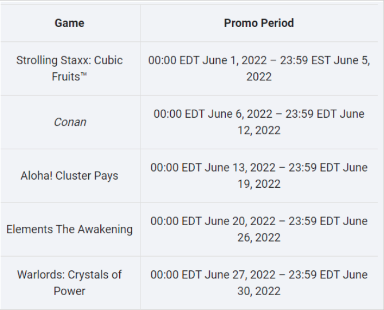
Task: Select the Aloha! Cluster Pays cell
Action: (x=69, y=176)
